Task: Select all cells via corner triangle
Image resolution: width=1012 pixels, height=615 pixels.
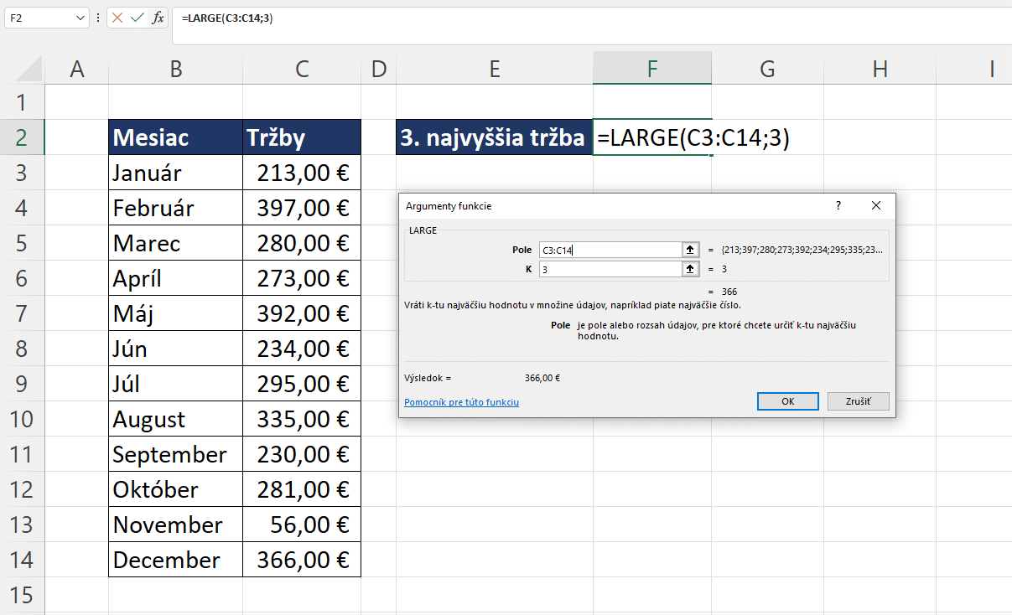Action: (30, 69)
